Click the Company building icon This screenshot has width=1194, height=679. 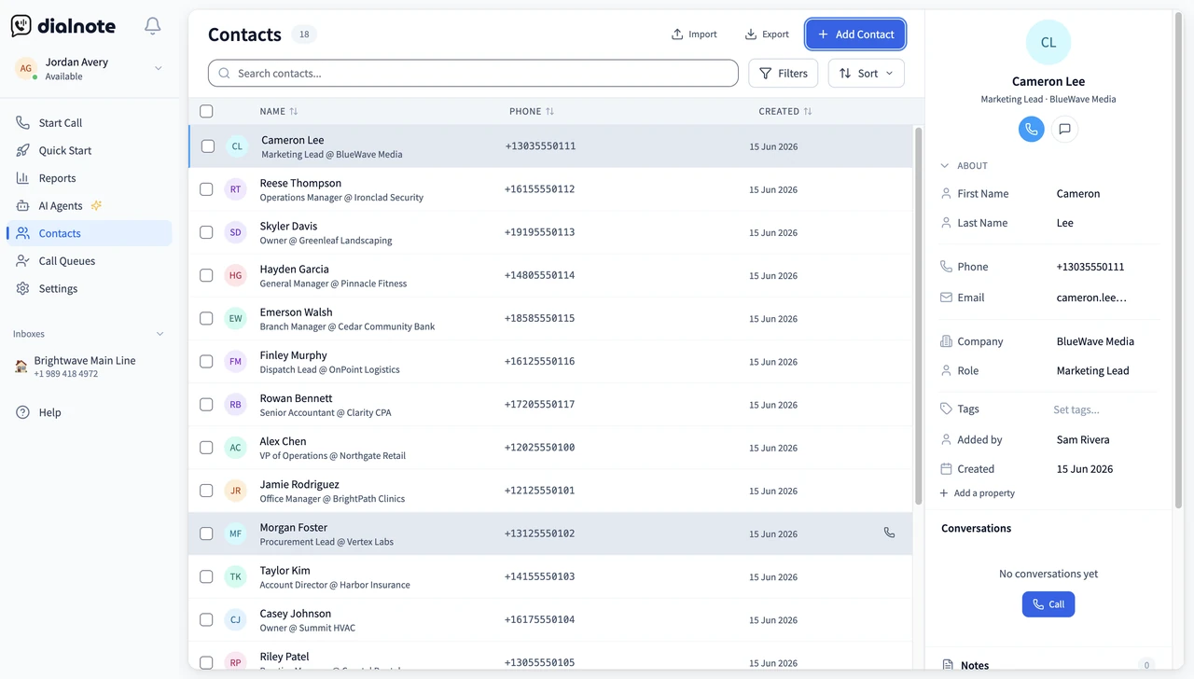pyautogui.click(x=946, y=341)
